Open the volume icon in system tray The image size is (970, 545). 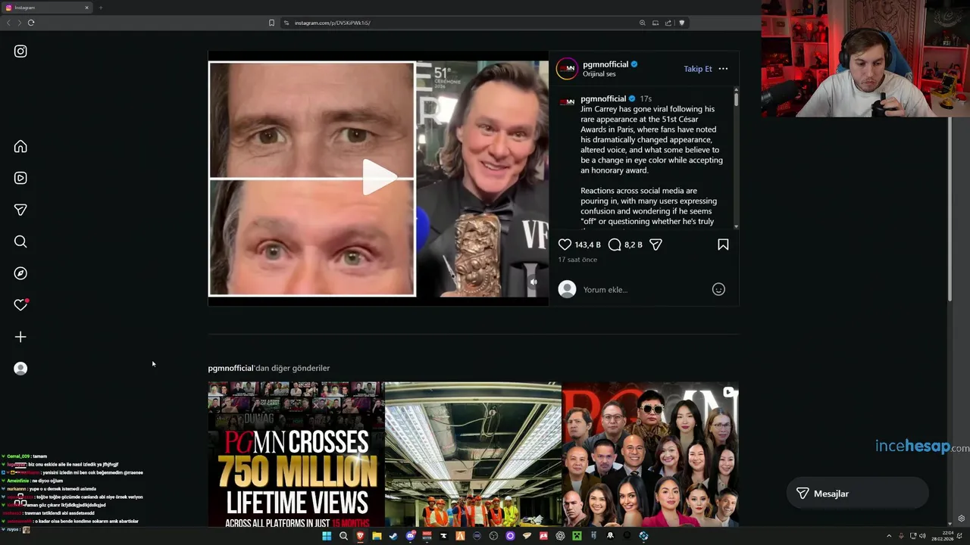click(x=923, y=536)
